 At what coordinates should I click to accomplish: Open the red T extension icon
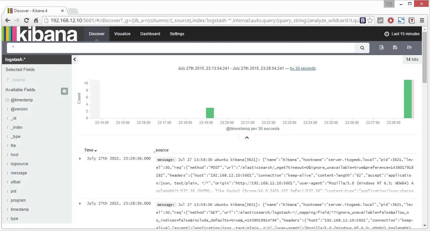point(412,21)
